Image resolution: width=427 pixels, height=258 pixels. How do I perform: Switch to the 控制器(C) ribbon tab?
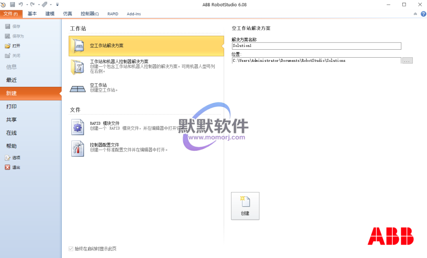pos(90,14)
